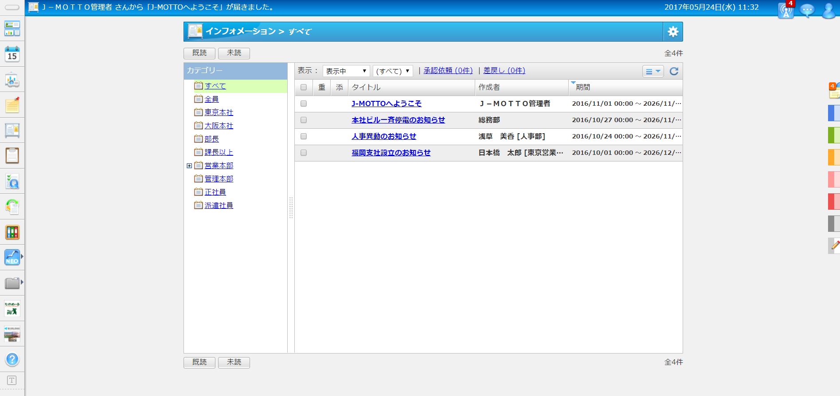Click the broadcast antenna notification icon
Image resolution: width=840 pixels, height=396 pixels.
coord(785,11)
